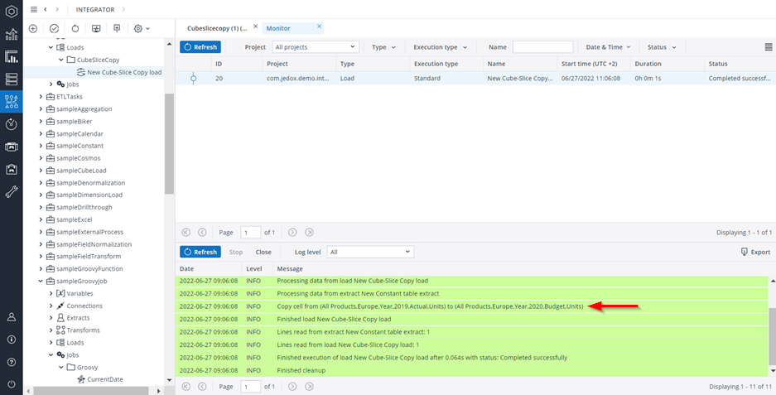The width and height of the screenshot is (776, 395).
Task: Open the Administration wrench icon in sidebar
Action: [12, 192]
